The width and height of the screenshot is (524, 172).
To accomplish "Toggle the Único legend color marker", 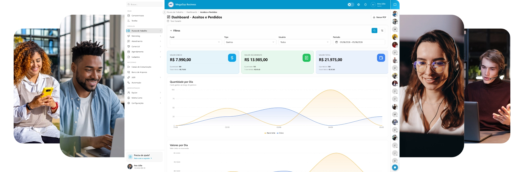I will click(x=277, y=133).
